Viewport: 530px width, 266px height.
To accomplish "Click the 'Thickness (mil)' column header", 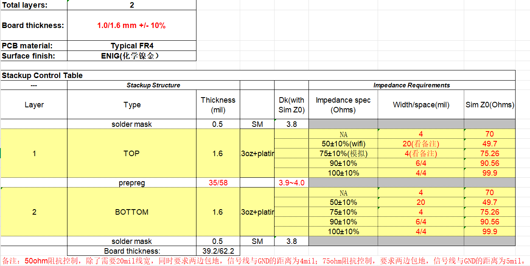I will [x=218, y=105].
